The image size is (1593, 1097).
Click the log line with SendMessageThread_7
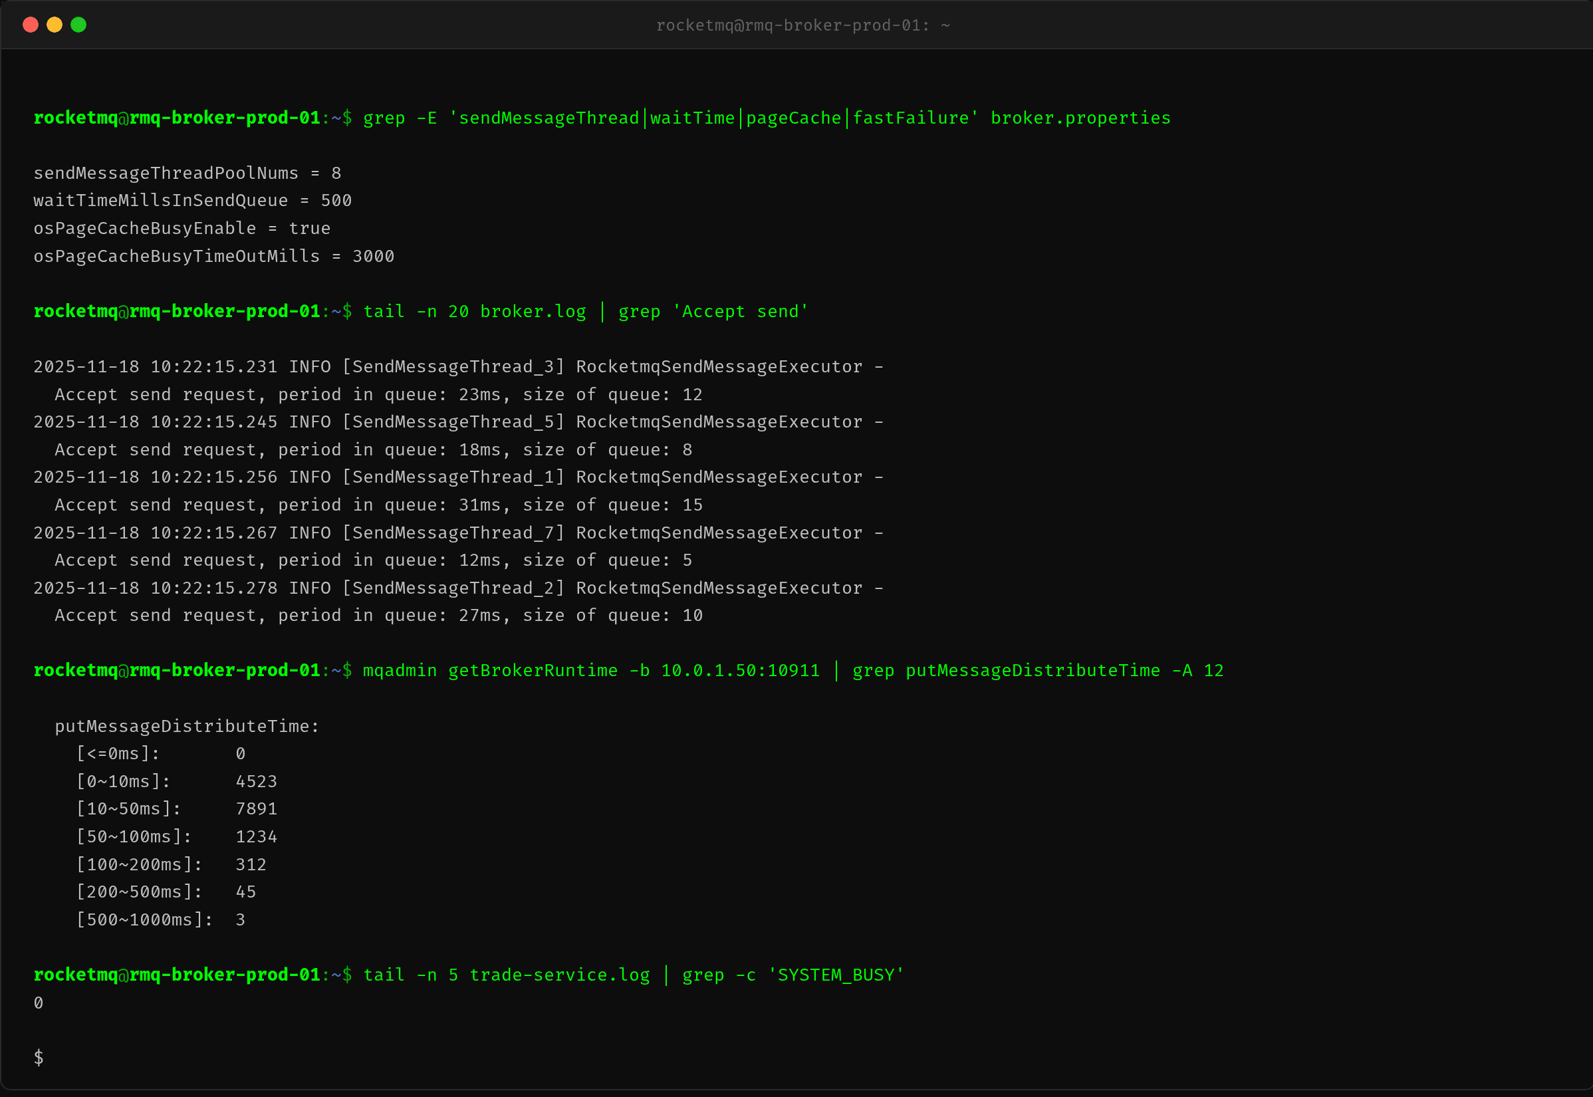(458, 533)
